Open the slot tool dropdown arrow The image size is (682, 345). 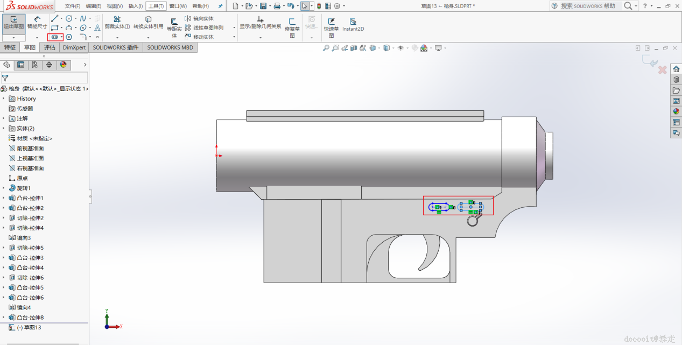62,37
